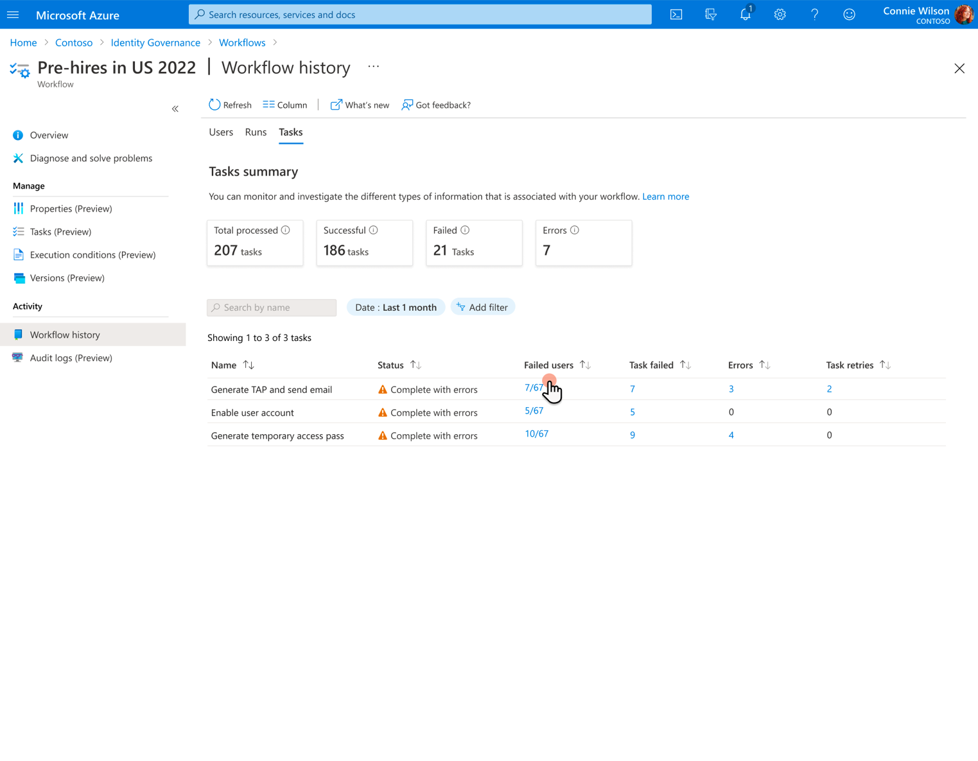This screenshot has width=978, height=761.
Task: Click Got feedback? in the toolbar
Action: [x=435, y=105]
